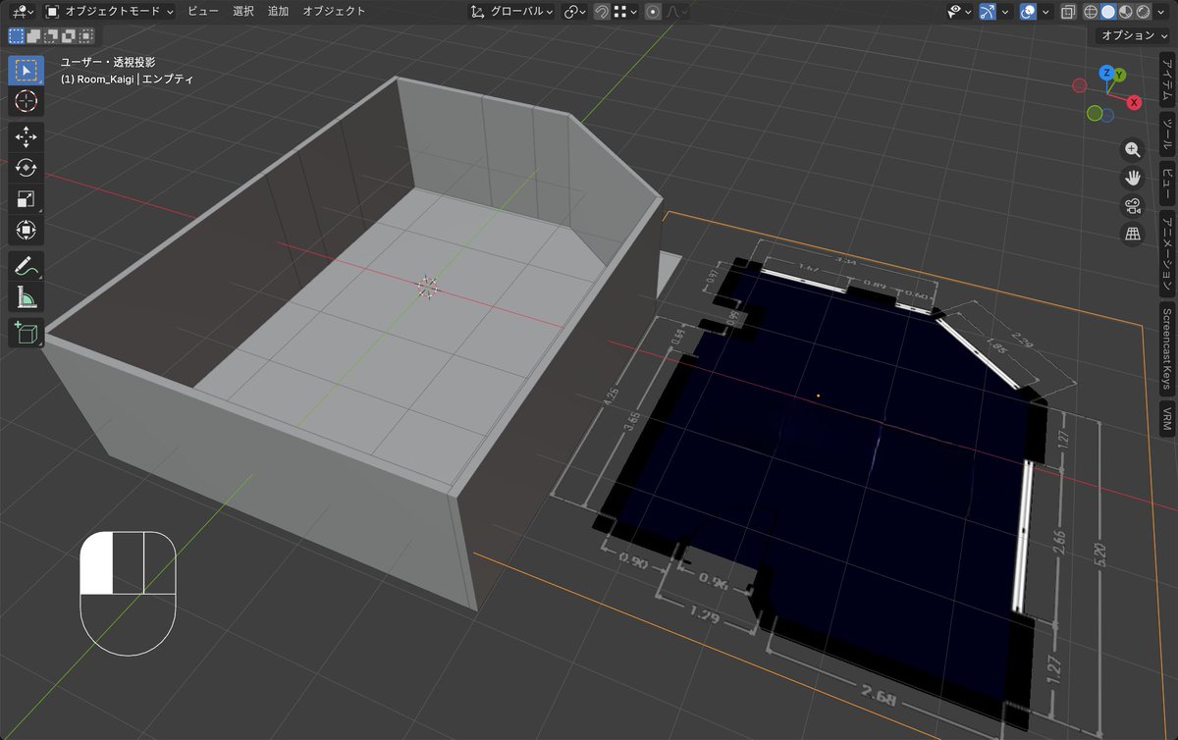Screen dimensions: 1178x740
Task: Select the Rotate tool
Action: tap(25, 168)
